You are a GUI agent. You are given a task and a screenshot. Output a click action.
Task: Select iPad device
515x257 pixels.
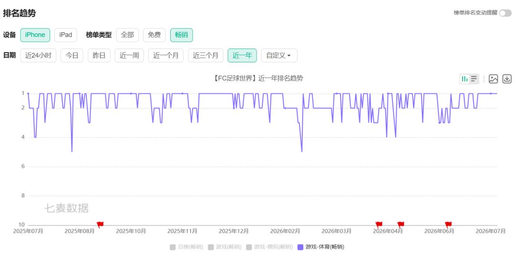66,35
